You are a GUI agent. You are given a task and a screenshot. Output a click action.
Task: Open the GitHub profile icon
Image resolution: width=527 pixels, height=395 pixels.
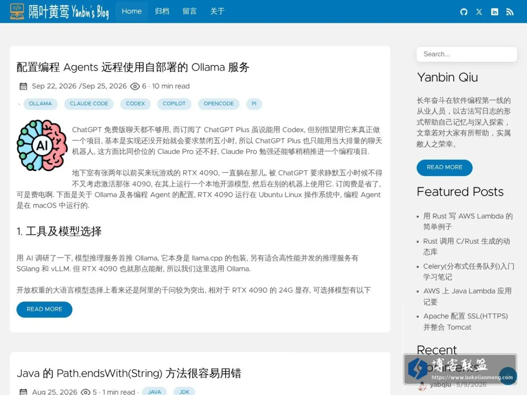click(464, 12)
